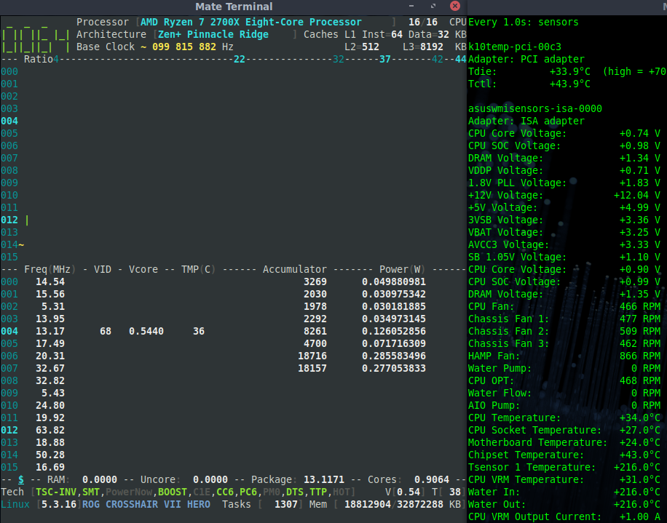This screenshot has width=667, height=523.
Task: Click the SMT tech flag
Action: (x=91, y=492)
